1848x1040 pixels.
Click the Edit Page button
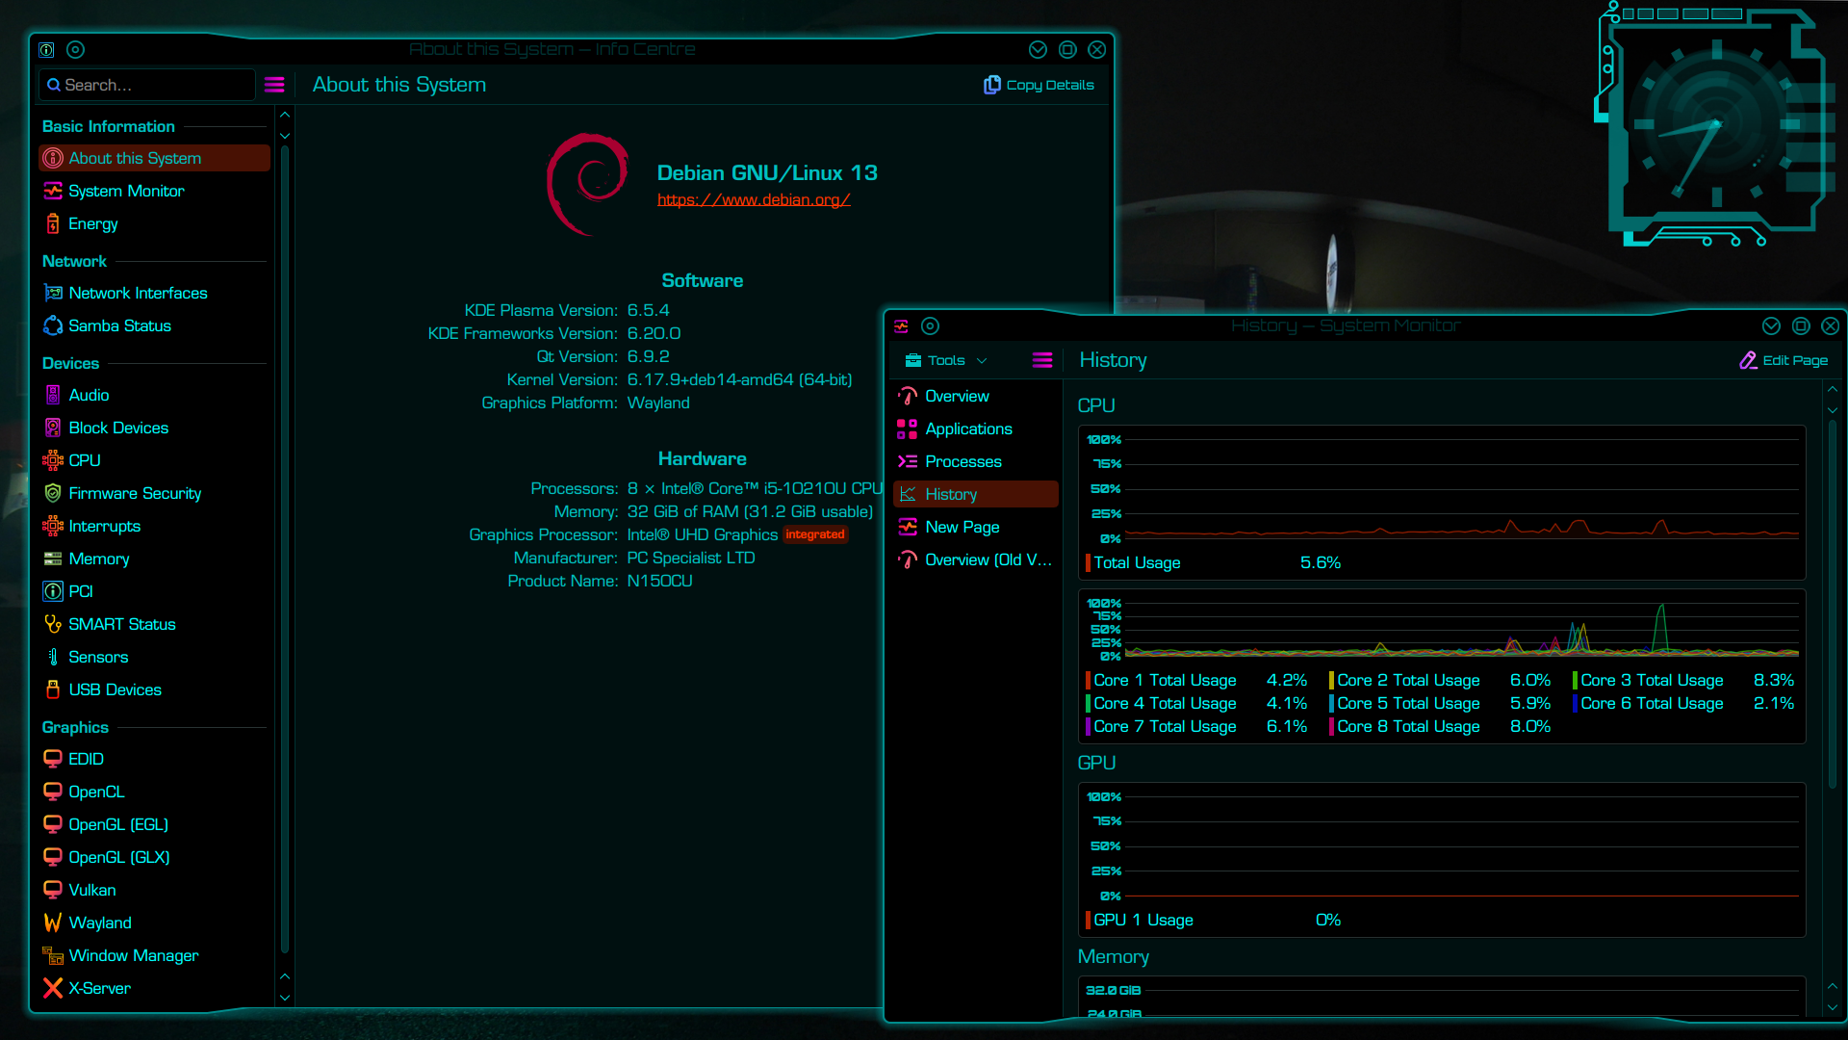1784,360
